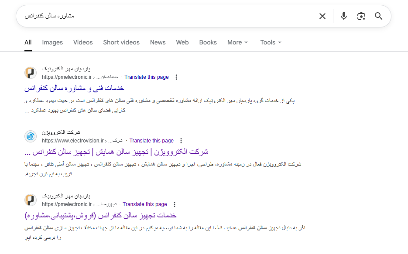
Task: Open three-dot menu for third search result
Action: [175, 204]
